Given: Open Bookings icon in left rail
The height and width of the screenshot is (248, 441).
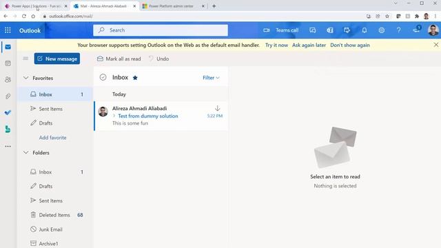Looking at the screenshot, I should pyautogui.click(x=8, y=130).
